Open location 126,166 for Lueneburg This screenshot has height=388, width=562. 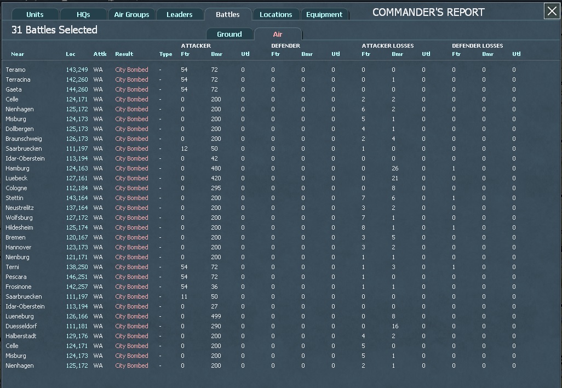tap(77, 316)
